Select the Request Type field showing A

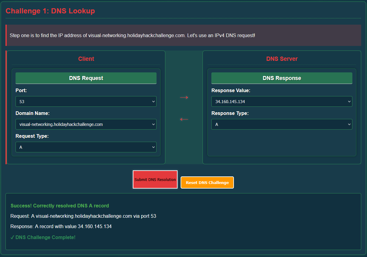coord(86,147)
